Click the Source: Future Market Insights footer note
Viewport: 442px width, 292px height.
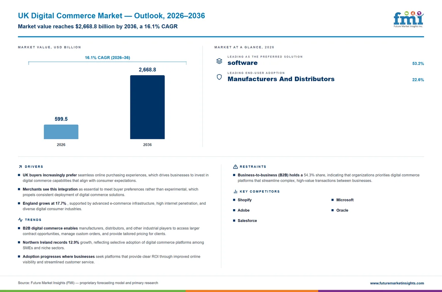(x=88, y=283)
